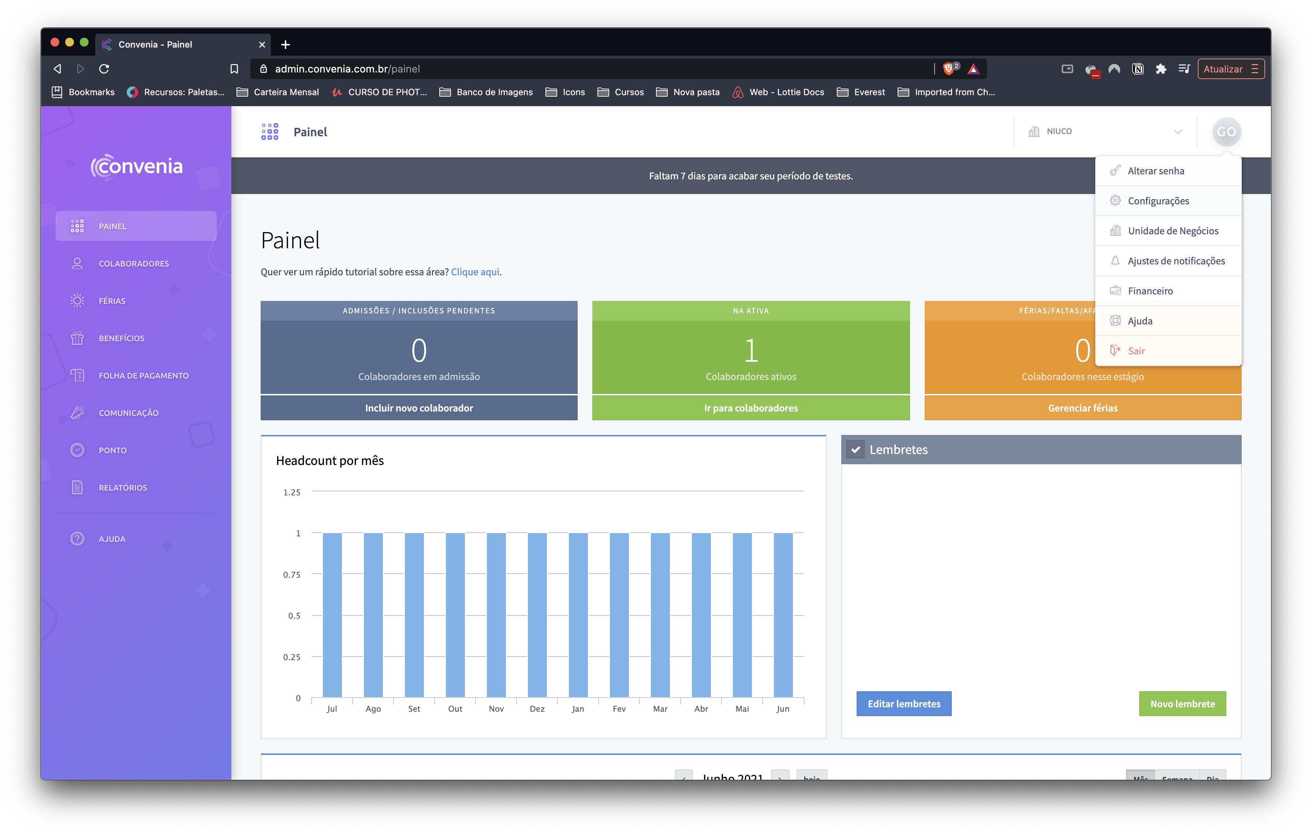
Task: Click Incluir novo colaborador button
Action: pos(418,408)
